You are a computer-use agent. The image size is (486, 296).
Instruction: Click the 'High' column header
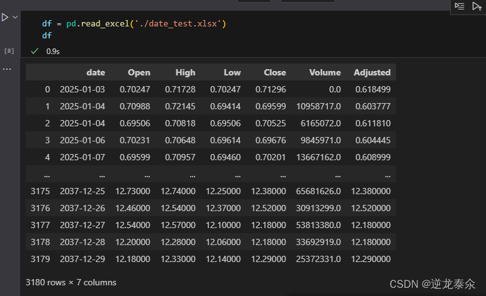(x=185, y=72)
